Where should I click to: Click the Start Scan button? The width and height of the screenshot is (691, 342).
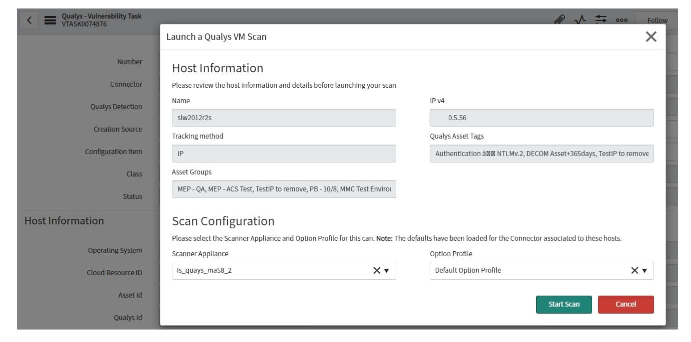[x=564, y=304]
